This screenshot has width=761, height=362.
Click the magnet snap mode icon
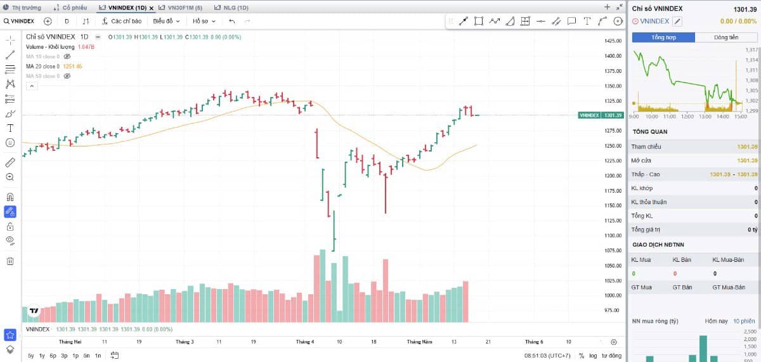pyautogui.click(x=10, y=197)
